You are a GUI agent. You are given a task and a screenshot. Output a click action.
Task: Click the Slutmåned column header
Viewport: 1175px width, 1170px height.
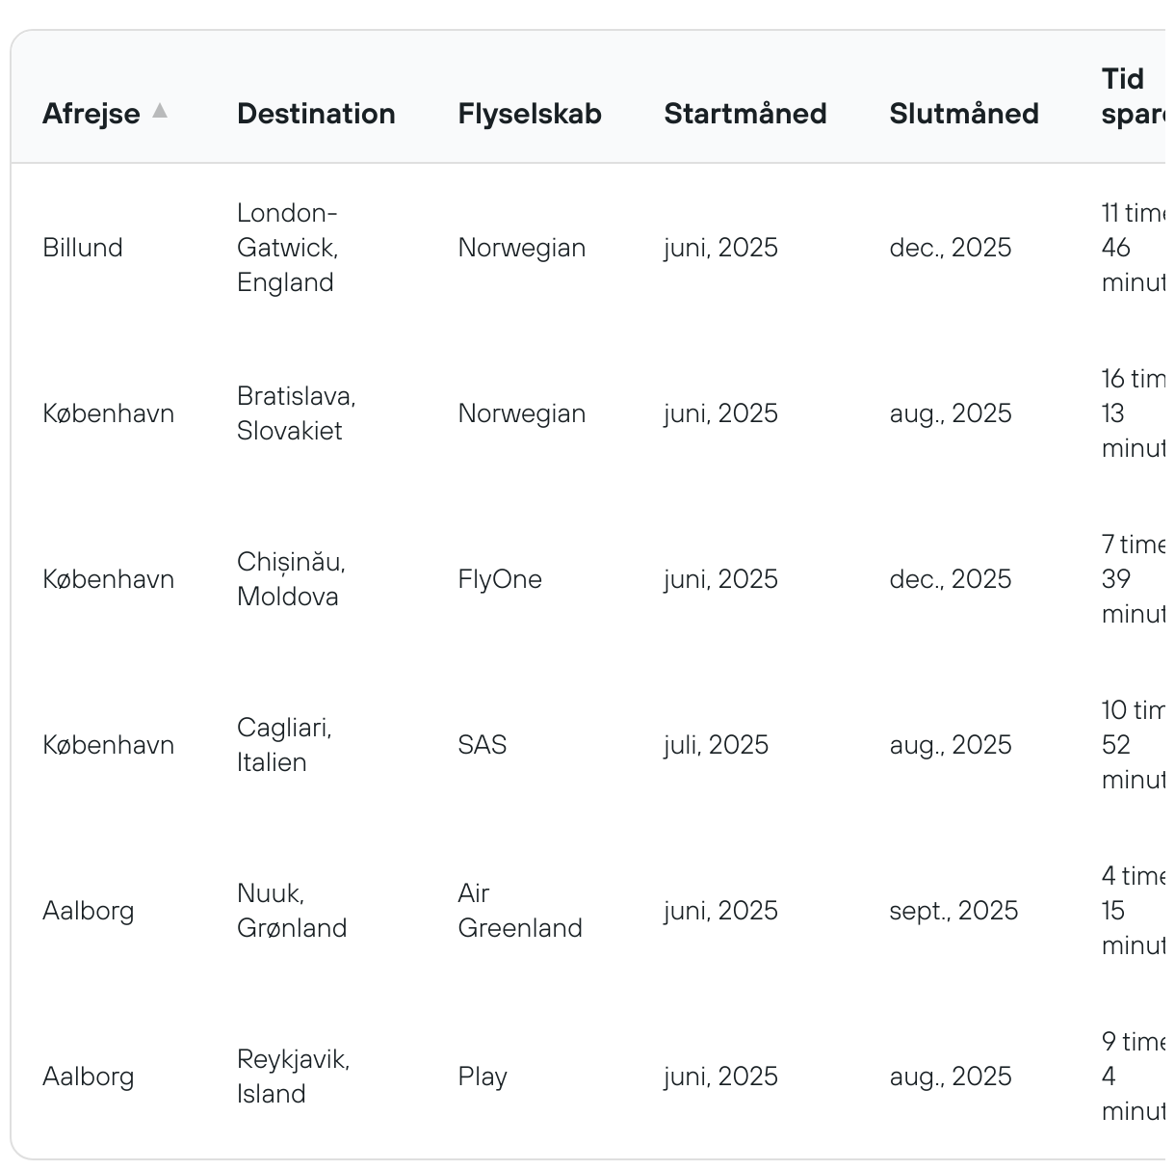coord(964,114)
